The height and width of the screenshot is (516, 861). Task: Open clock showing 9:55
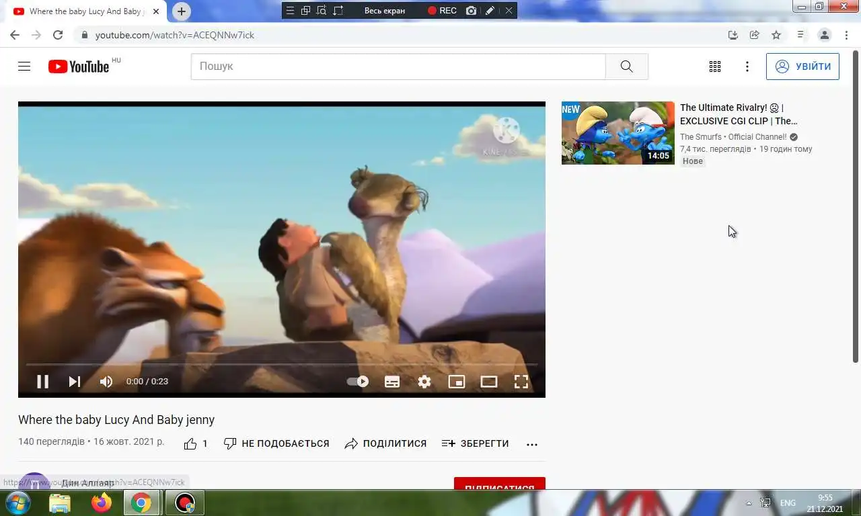[825, 503]
